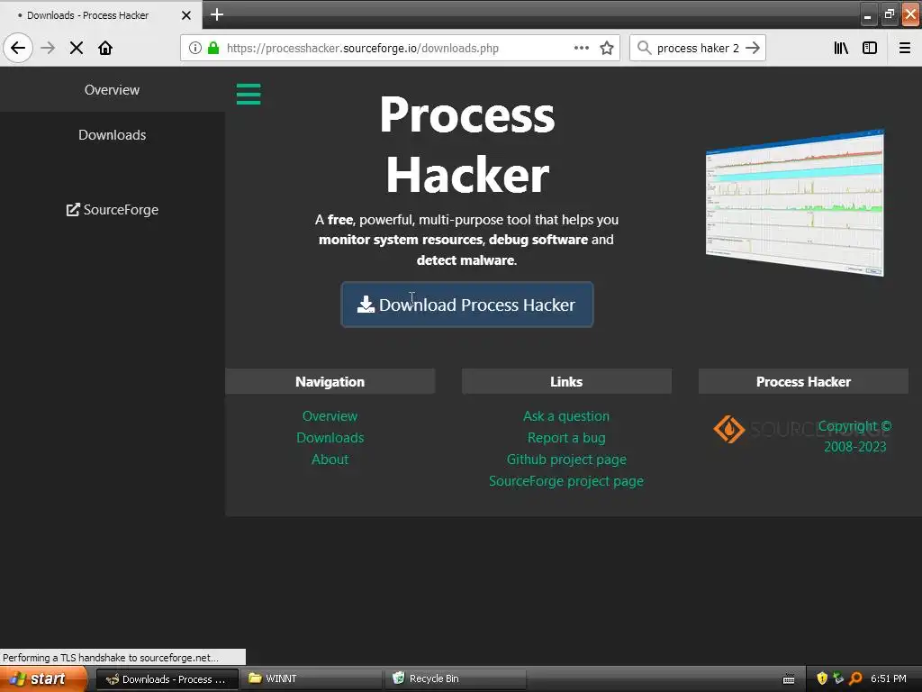Screen dimensions: 922x692
Task: Click the green secure connection padlock
Action: (x=213, y=48)
